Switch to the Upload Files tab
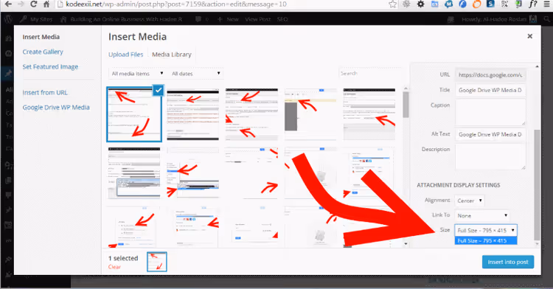Image resolution: width=553 pixels, height=289 pixels. tap(126, 55)
